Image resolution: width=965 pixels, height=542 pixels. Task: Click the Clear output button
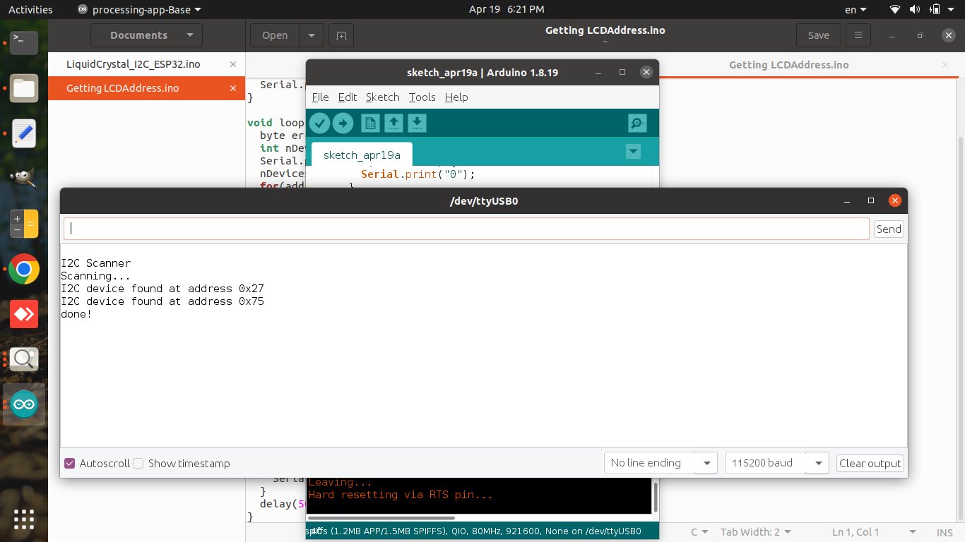click(x=870, y=463)
